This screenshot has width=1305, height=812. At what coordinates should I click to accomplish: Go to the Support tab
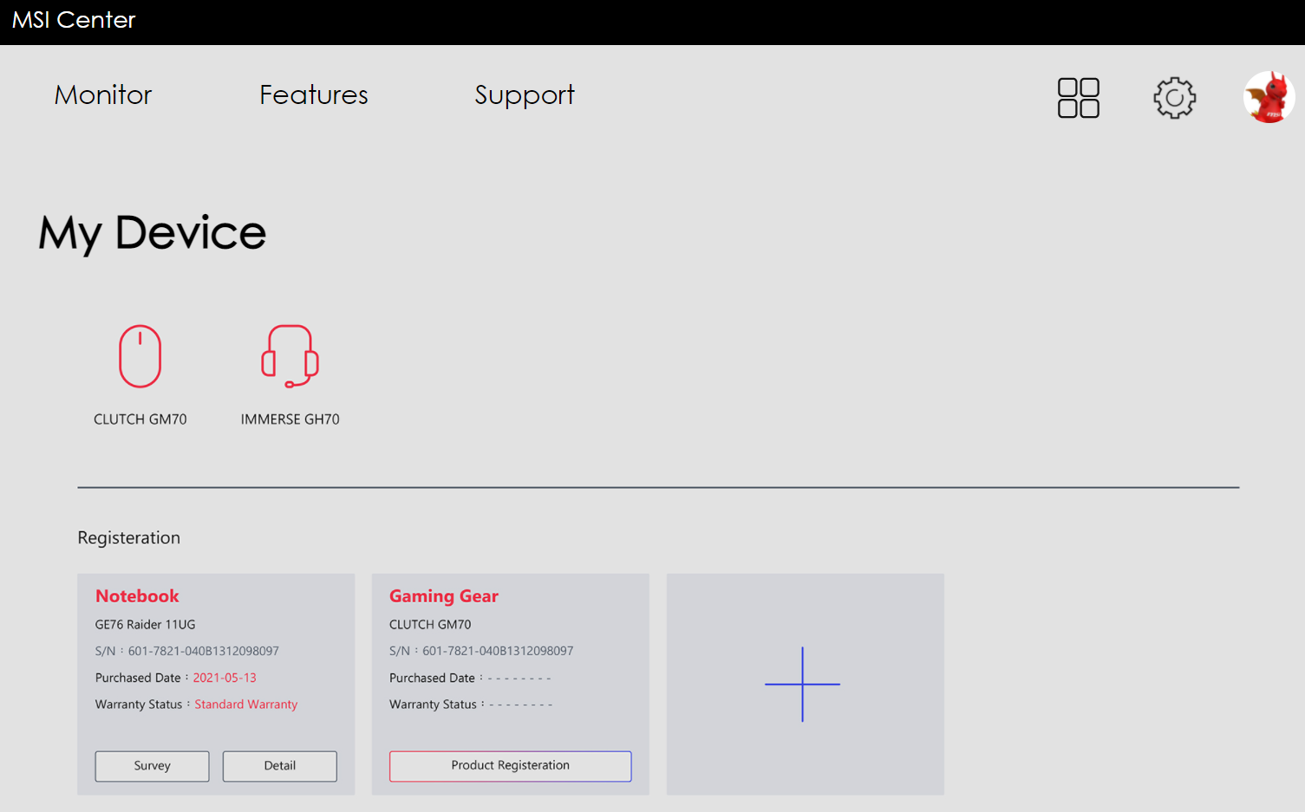[x=524, y=94]
